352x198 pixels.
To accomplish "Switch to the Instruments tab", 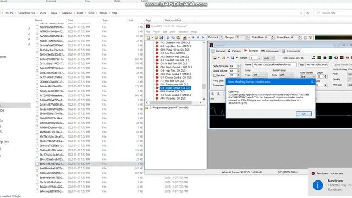I will click(x=270, y=51).
